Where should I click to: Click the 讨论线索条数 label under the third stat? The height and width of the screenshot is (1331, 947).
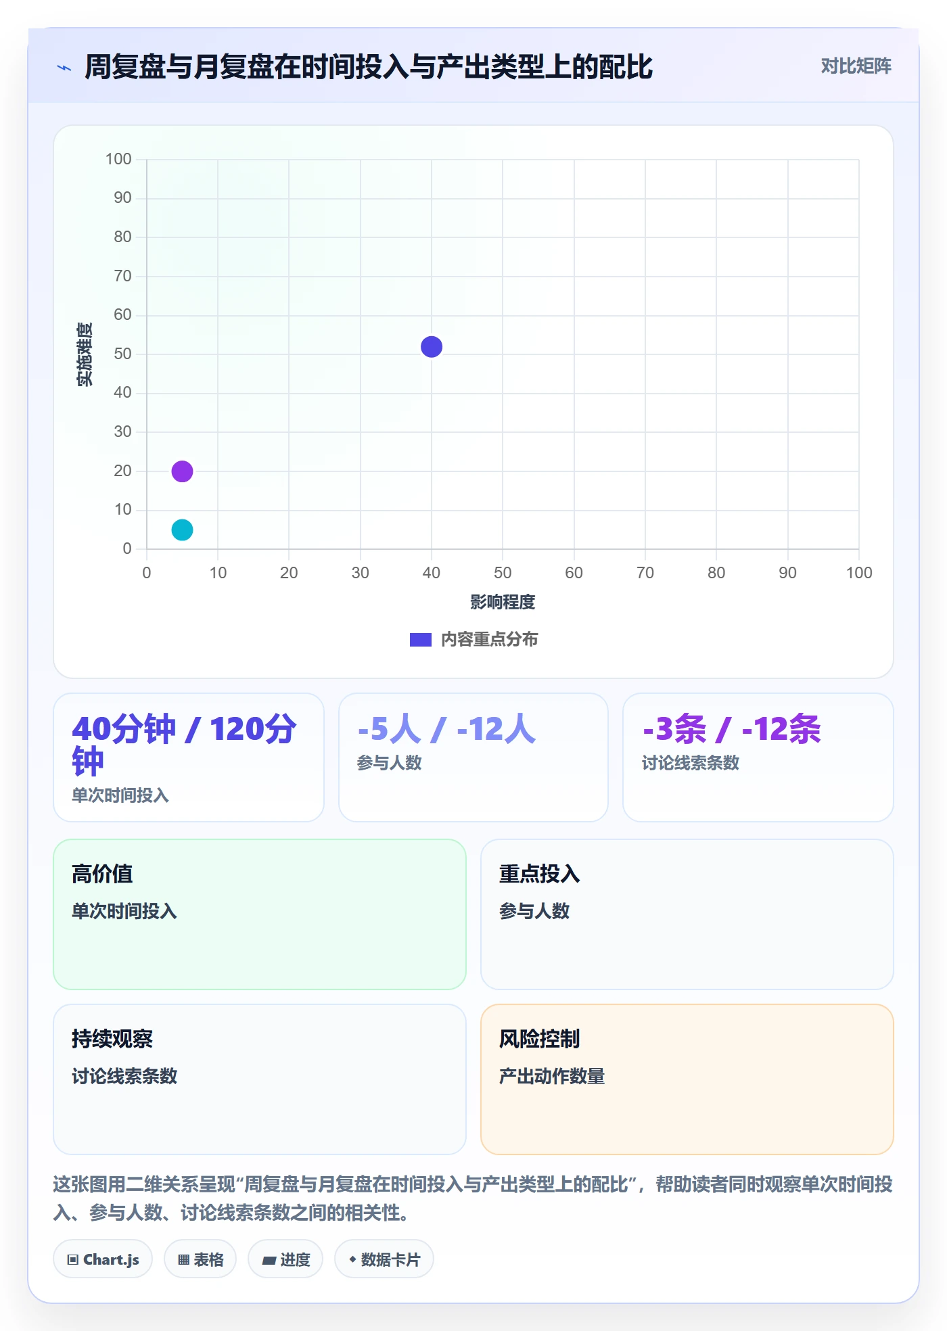[x=691, y=763]
